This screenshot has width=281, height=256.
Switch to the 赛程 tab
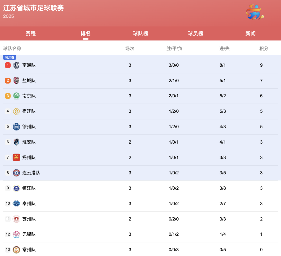30,33
